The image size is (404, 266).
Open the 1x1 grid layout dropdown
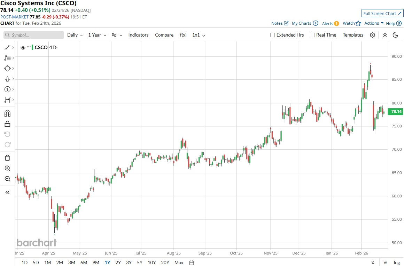(x=199, y=35)
